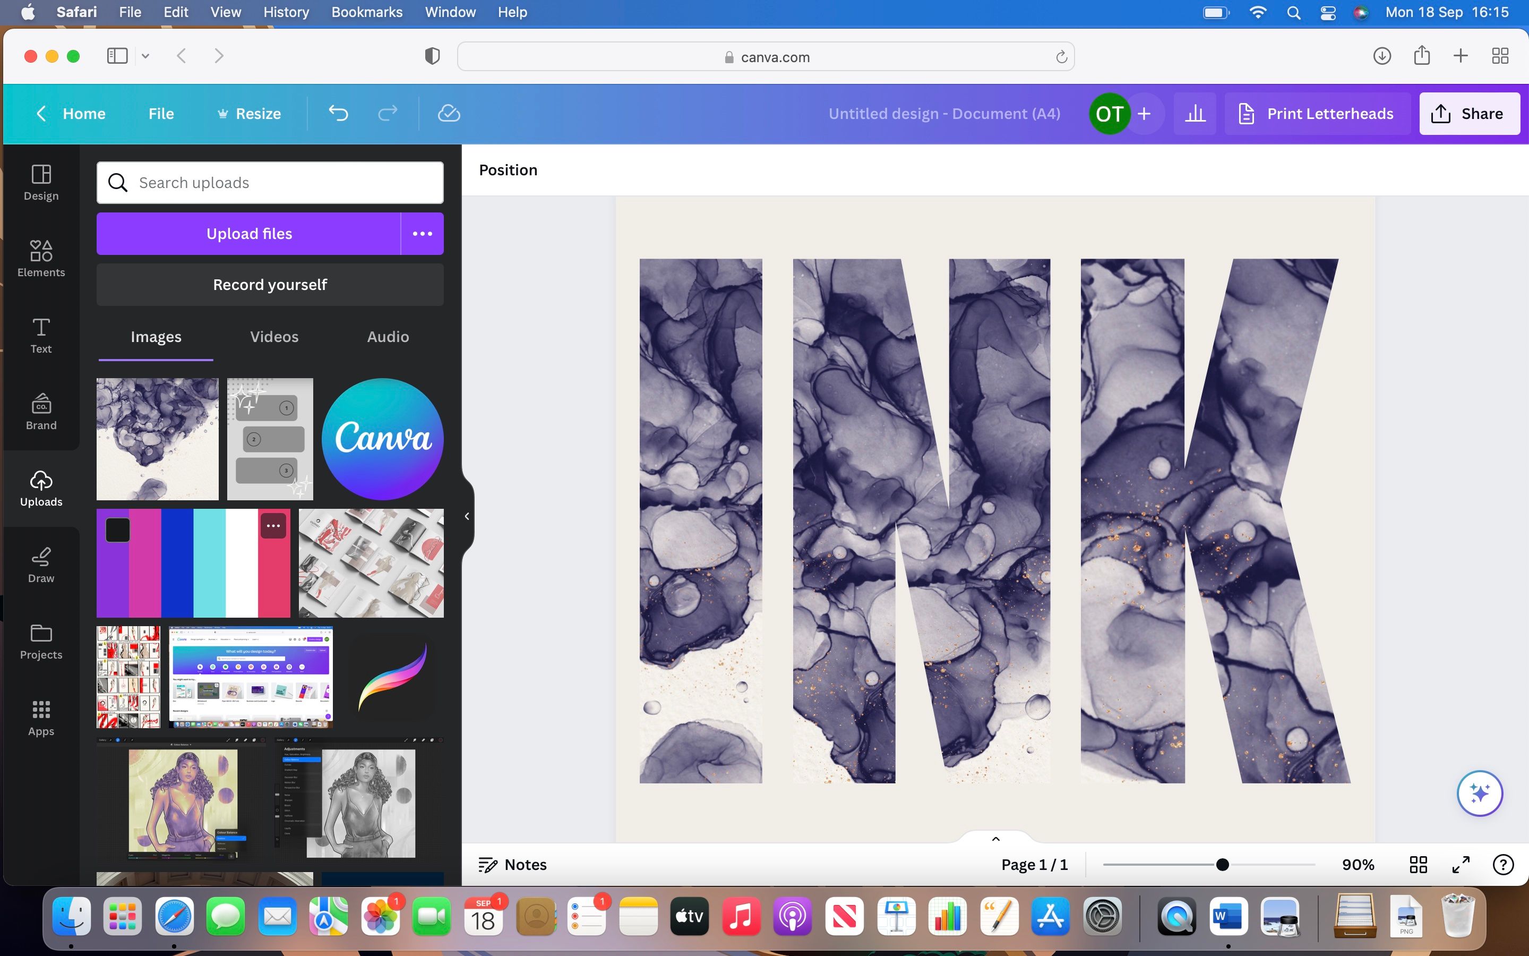1529x956 pixels.
Task: Open the Uploads panel in the sidebar
Action: tap(40, 488)
